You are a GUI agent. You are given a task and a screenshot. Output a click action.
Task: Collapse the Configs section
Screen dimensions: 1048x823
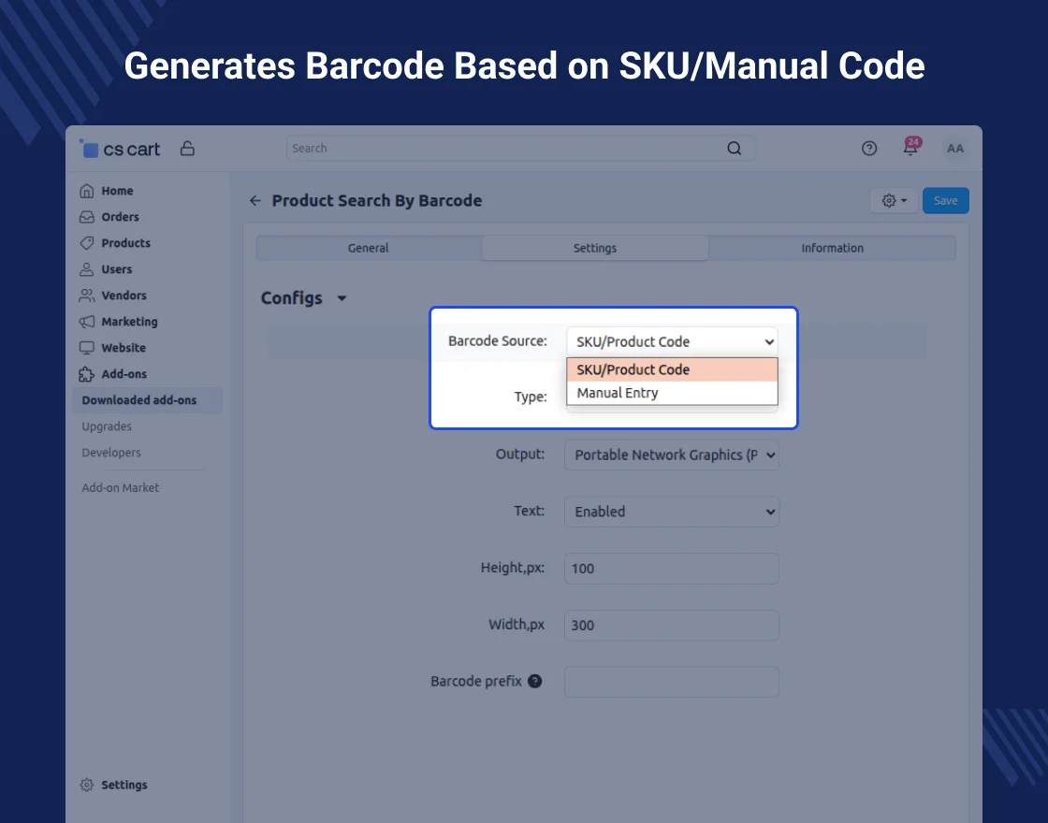342,298
